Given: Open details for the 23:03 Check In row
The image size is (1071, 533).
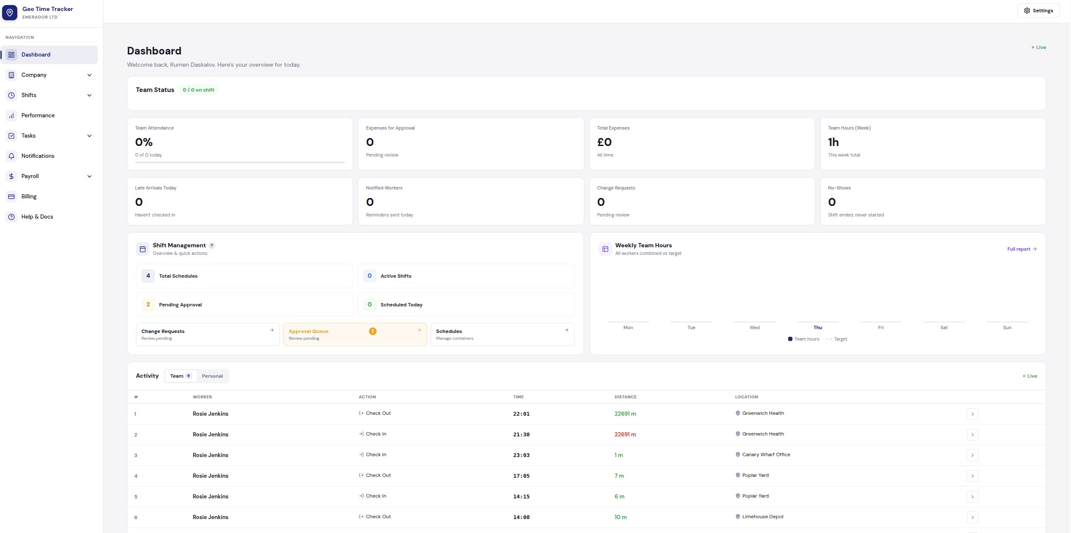Looking at the screenshot, I should pos(972,455).
